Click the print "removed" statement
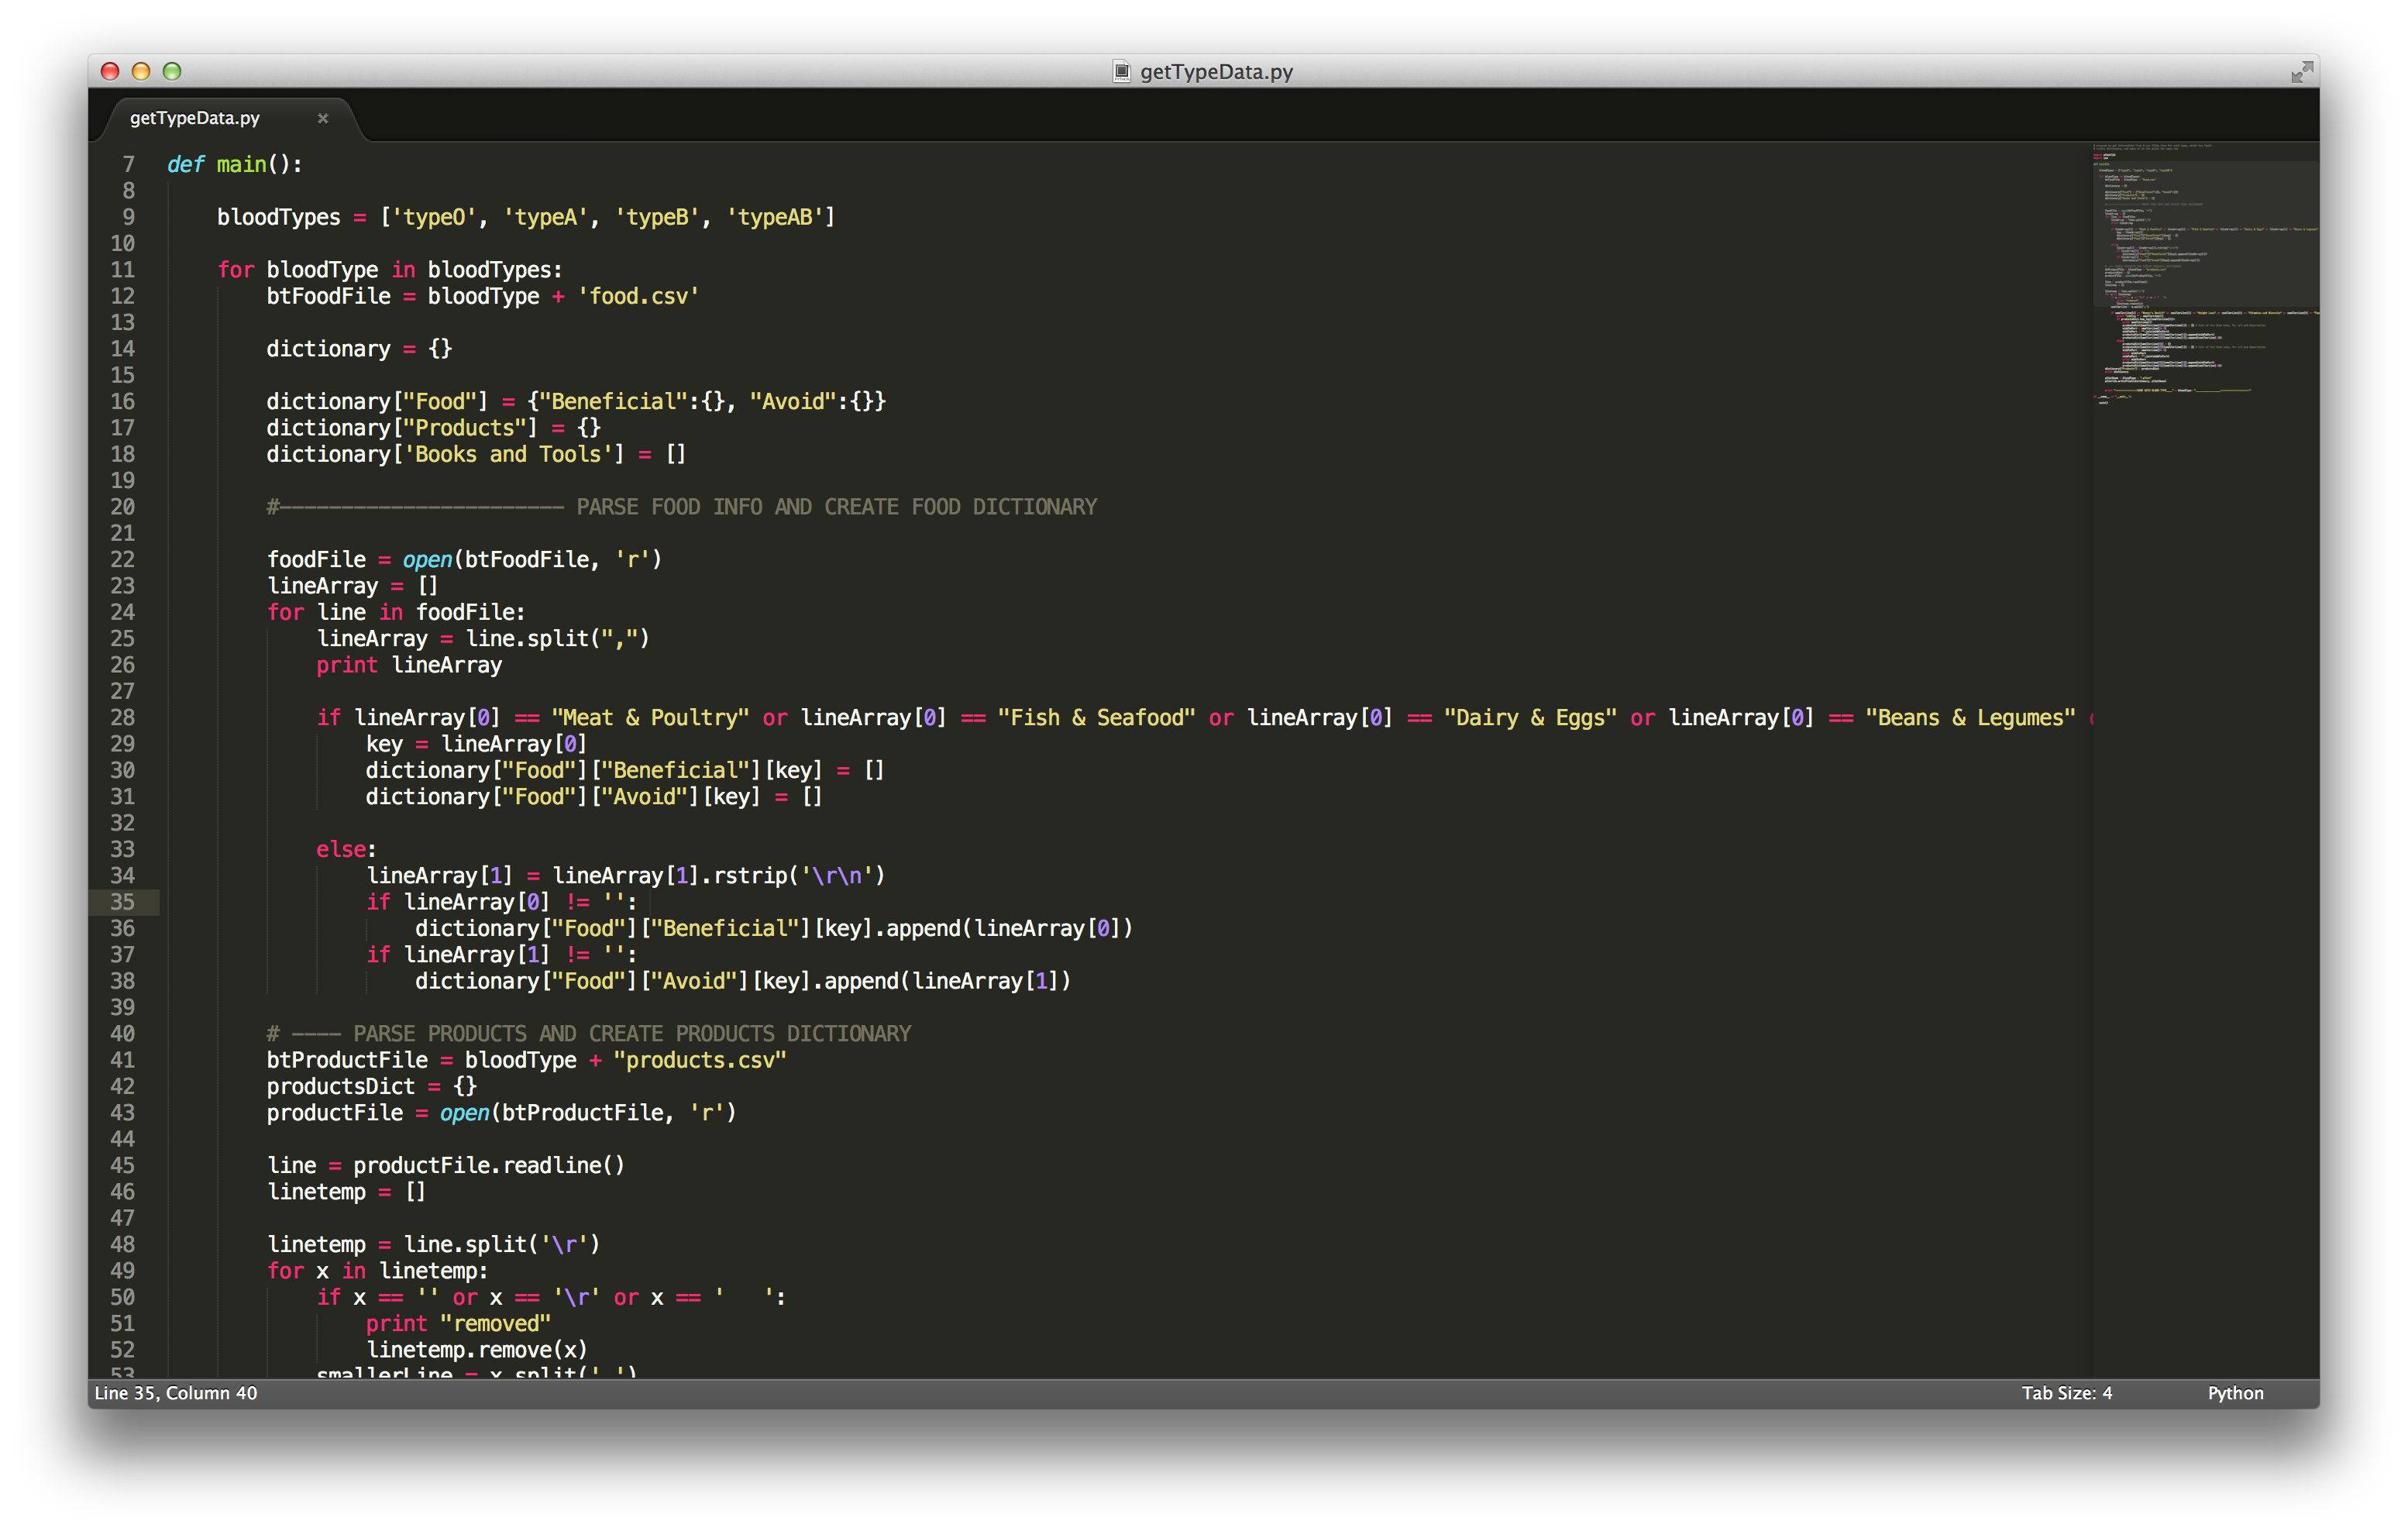This screenshot has height=1531, width=2408. (x=458, y=1323)
